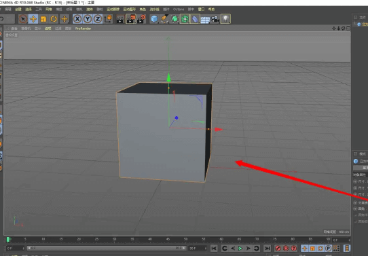Select the Live Selection arrow tool
Viewport: 368px width, 256px height.
(x=23, y=19)
